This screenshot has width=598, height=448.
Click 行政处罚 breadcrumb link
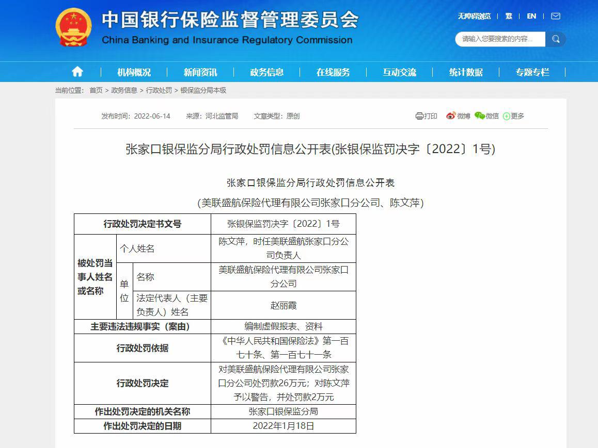159,90
